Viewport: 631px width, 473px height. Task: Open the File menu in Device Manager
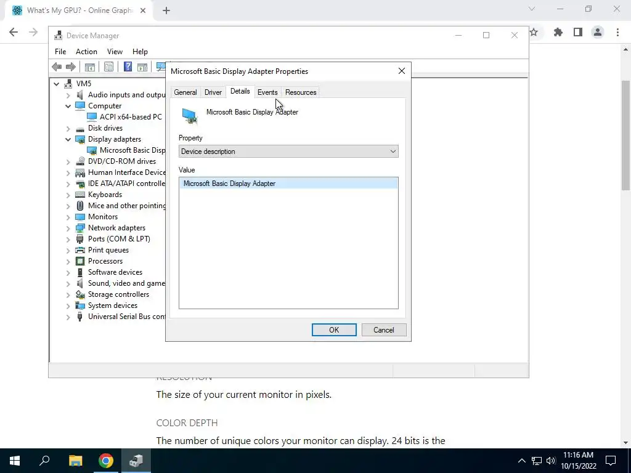[x=60, y=52]
